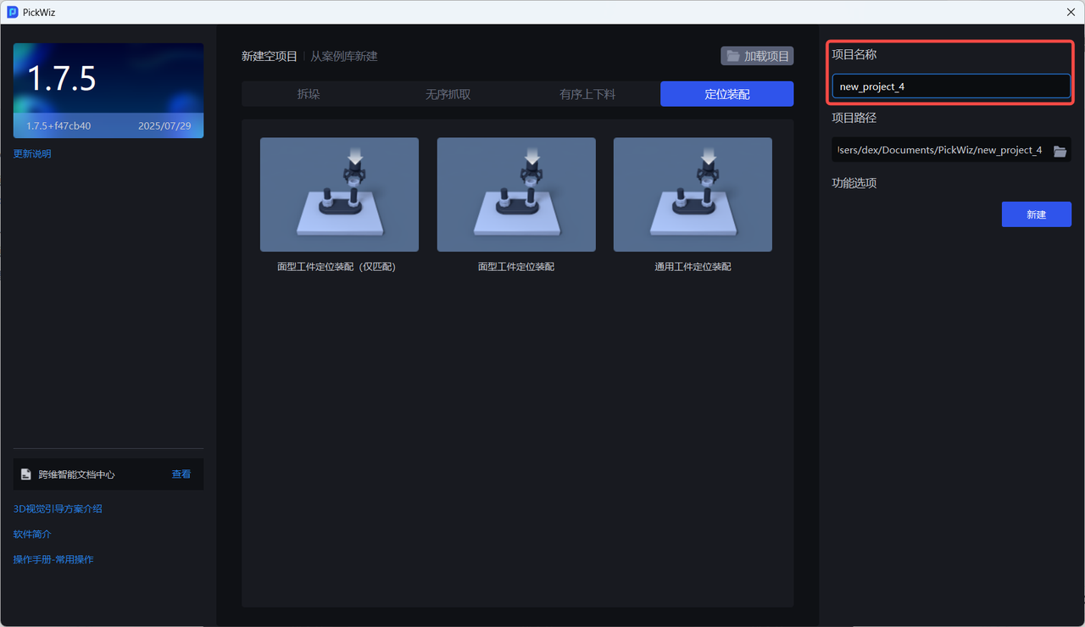
Task: Select the 无序抓取 category tab
Action: pos(448,94)
